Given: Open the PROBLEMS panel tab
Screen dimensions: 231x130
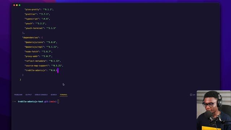Looking at the screenshot, I should 18,95.
